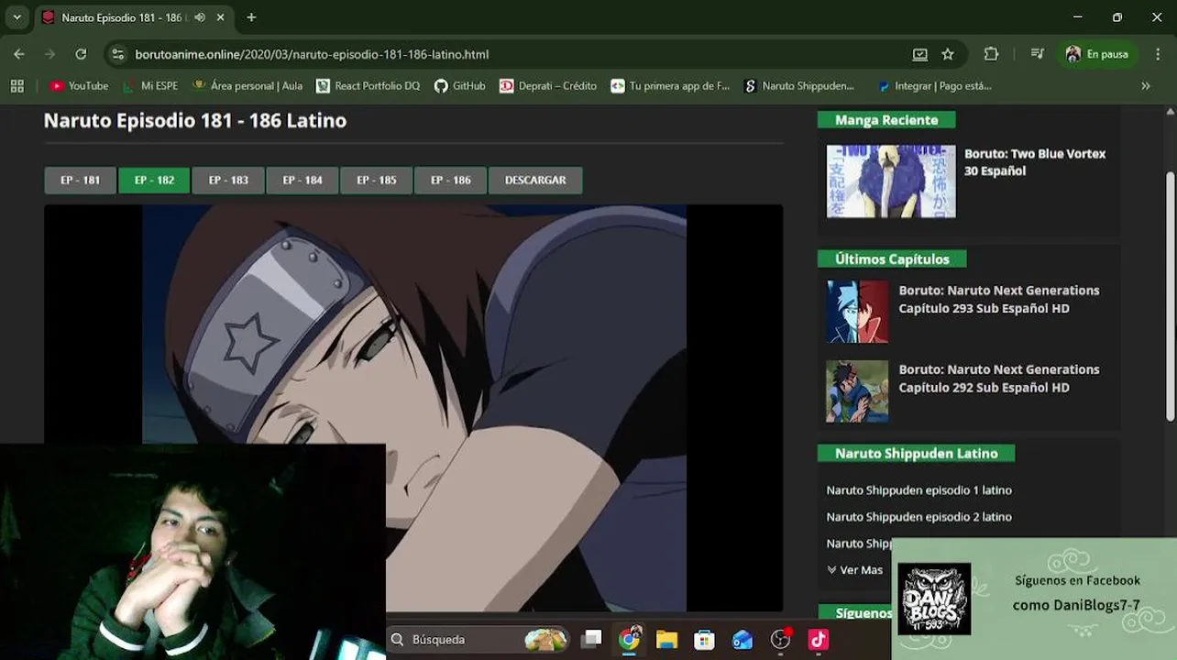Open the site information icon in the address bar
This screenshot has height=660, width=1177.
click(x=117, y=54)
